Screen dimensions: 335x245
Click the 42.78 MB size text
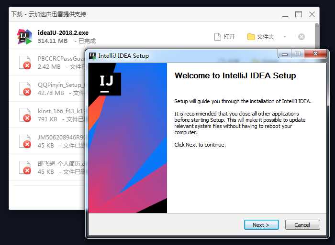pyautogui.click(x=51, y=93)
